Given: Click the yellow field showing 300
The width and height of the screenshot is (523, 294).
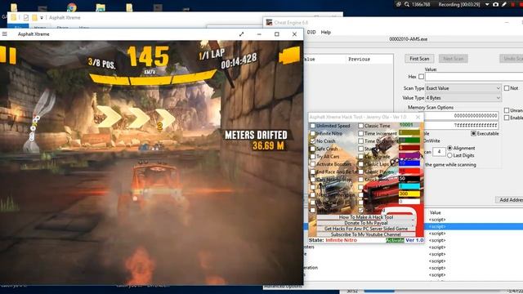Looking at the screenshot, I should [409, 194].
